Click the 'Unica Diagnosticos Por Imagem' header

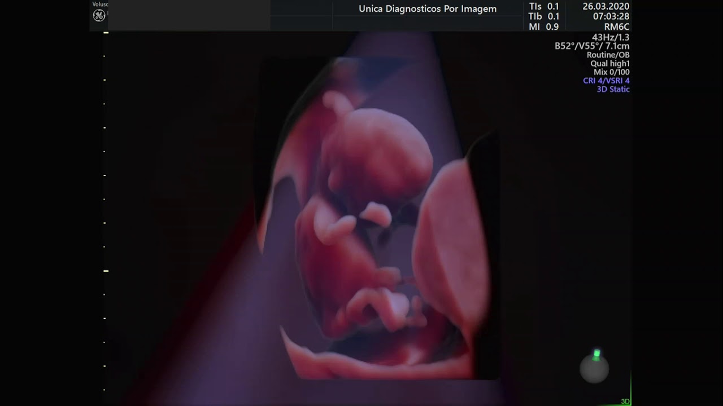pos(428,8)
